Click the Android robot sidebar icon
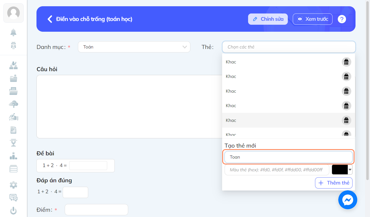This screenshot has height=217, width=370. 13,45
